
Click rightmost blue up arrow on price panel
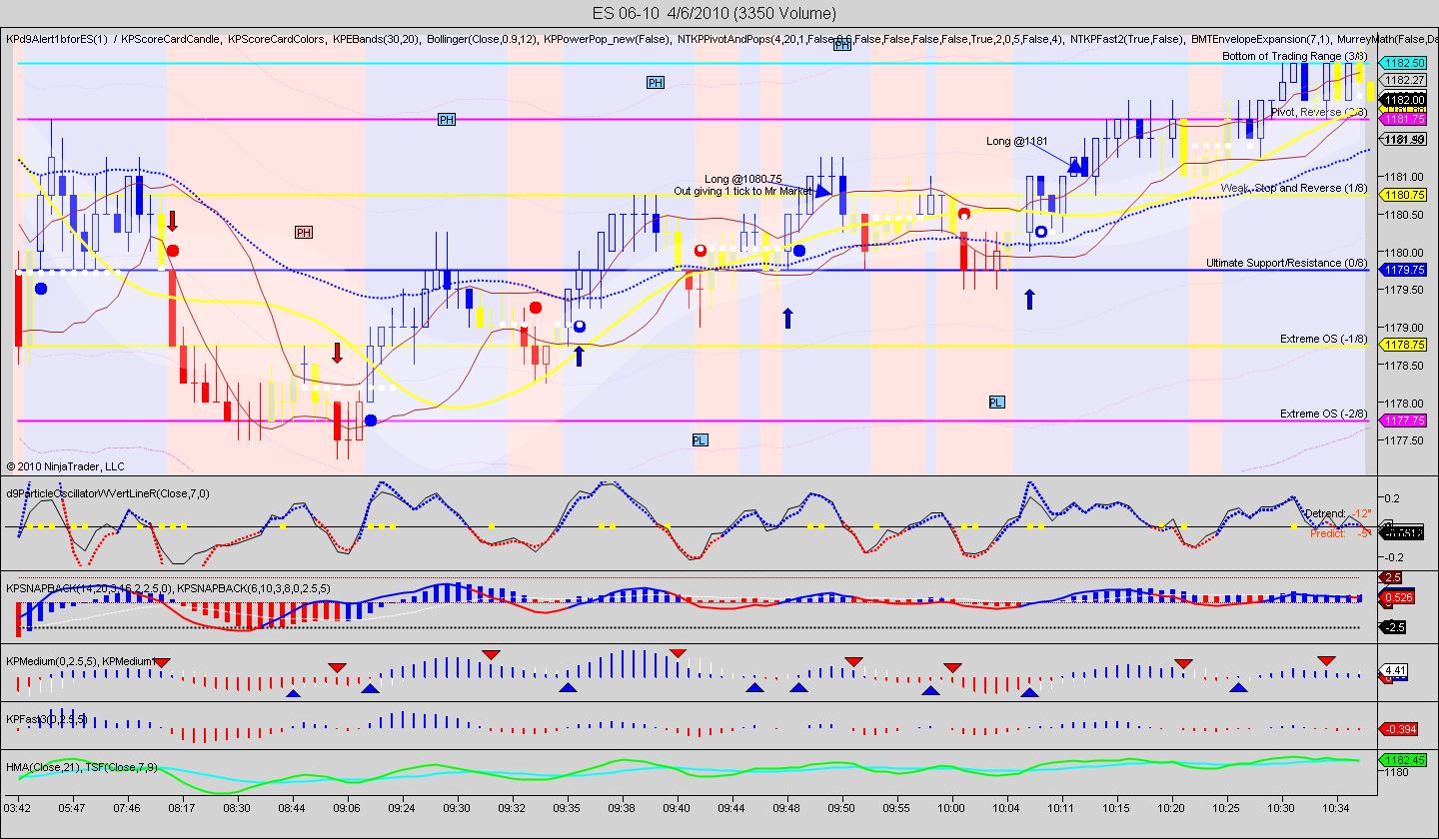coord(1030,298)
